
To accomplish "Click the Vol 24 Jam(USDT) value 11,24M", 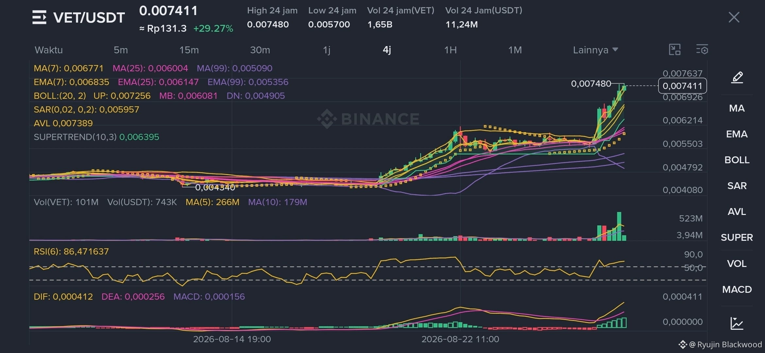I will tap(462, 25).
